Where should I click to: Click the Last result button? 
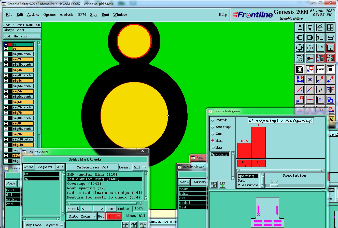tap(111, 209)
